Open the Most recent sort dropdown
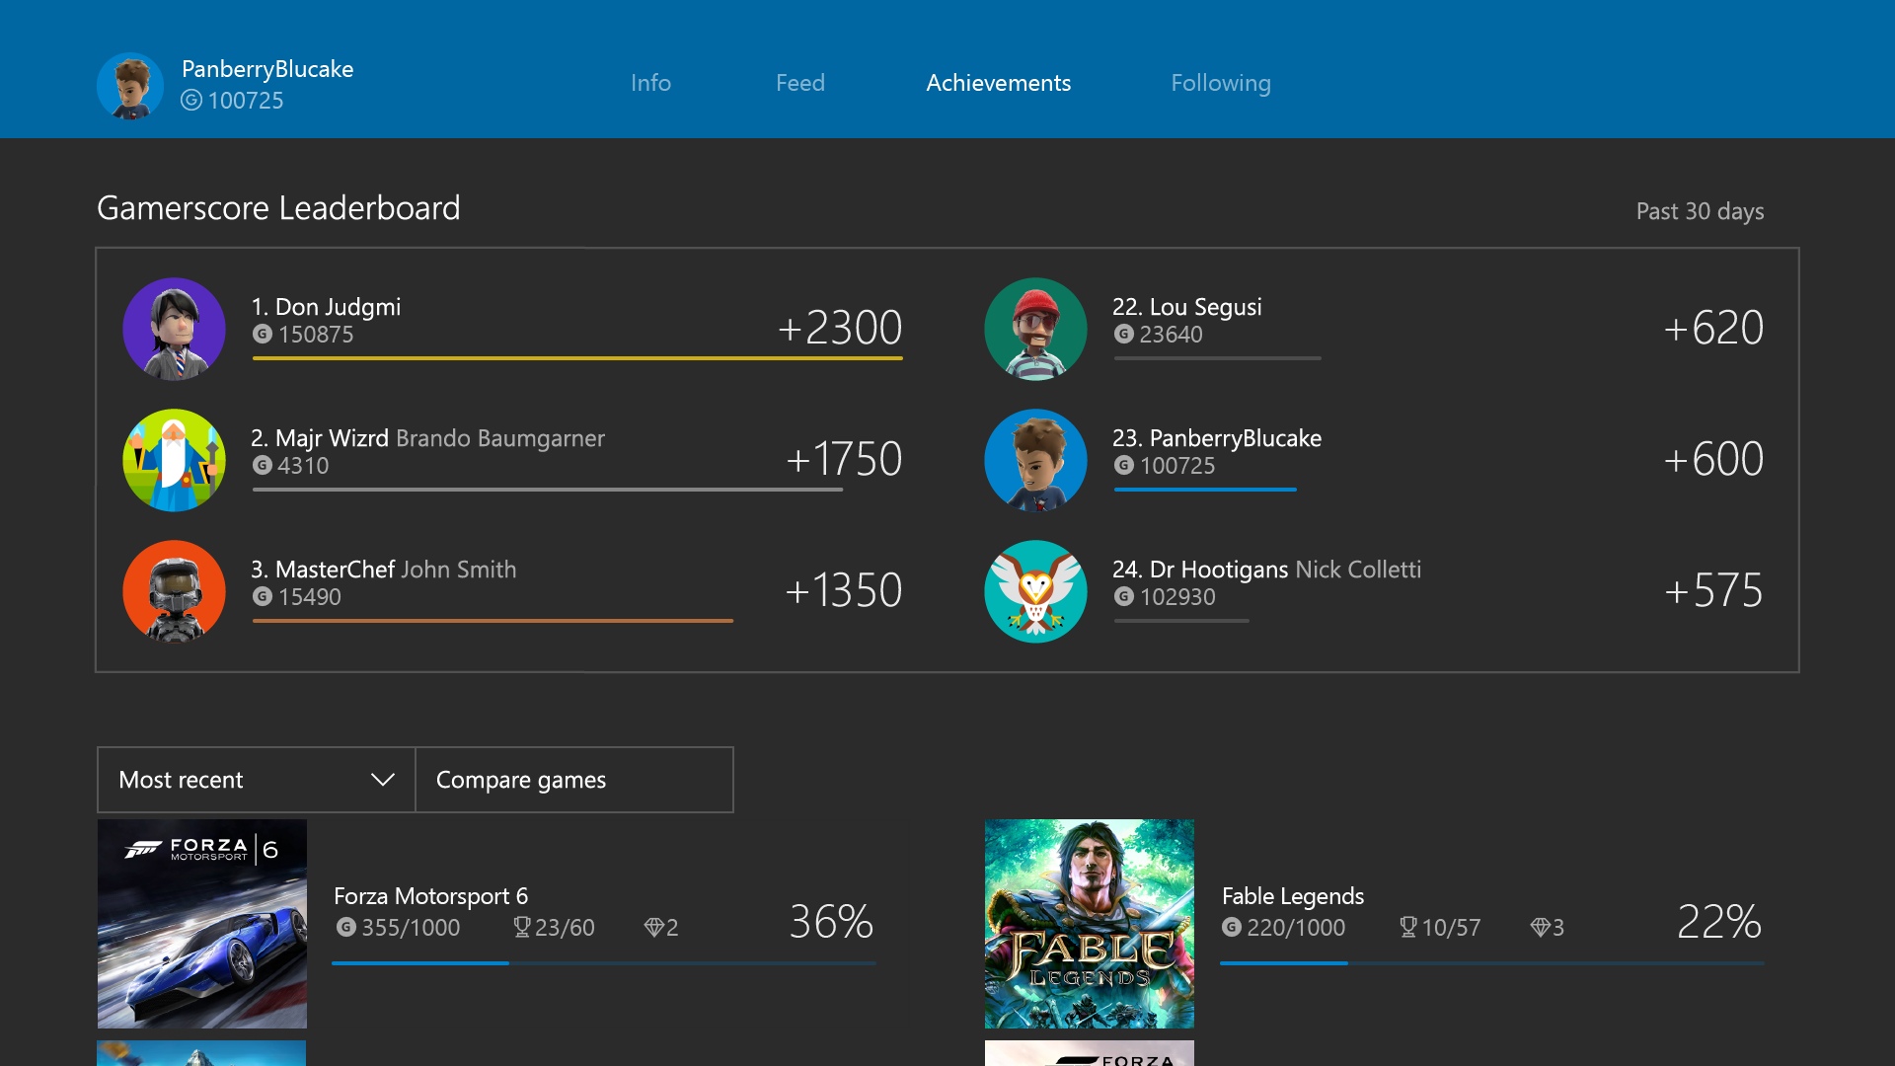 coord(227,780)
